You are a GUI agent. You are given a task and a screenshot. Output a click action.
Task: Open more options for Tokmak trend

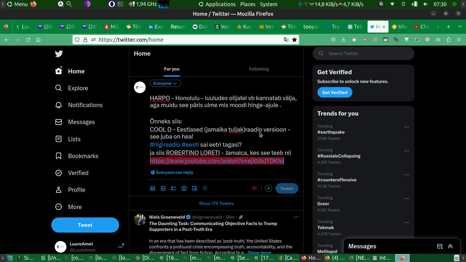pyautogui.click(x=407, y=222)
